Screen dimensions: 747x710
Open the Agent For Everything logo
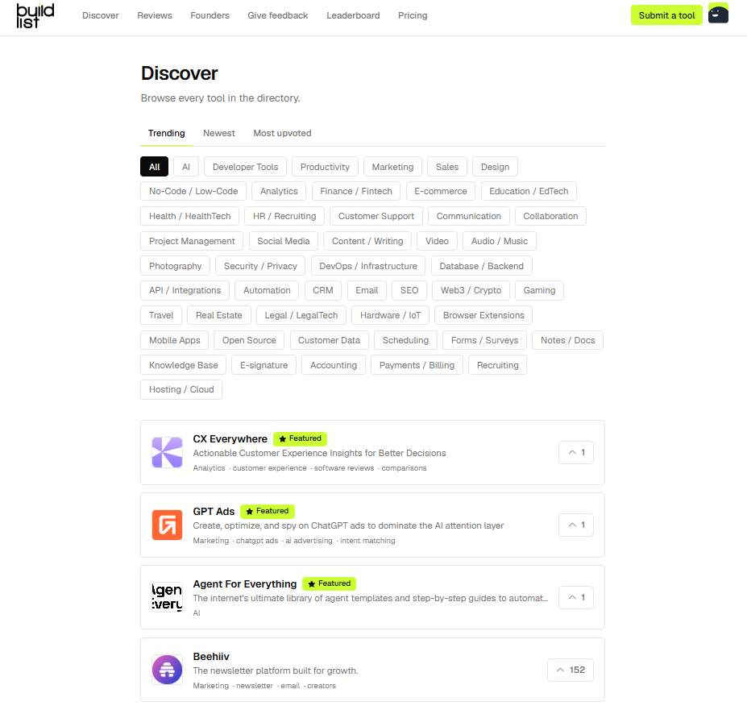[167, 597]
